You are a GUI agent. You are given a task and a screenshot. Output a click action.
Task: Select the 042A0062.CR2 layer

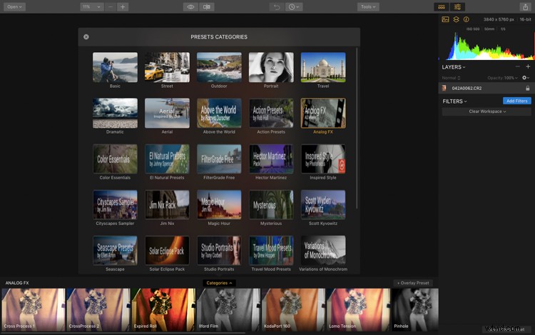tap(486, 88)
